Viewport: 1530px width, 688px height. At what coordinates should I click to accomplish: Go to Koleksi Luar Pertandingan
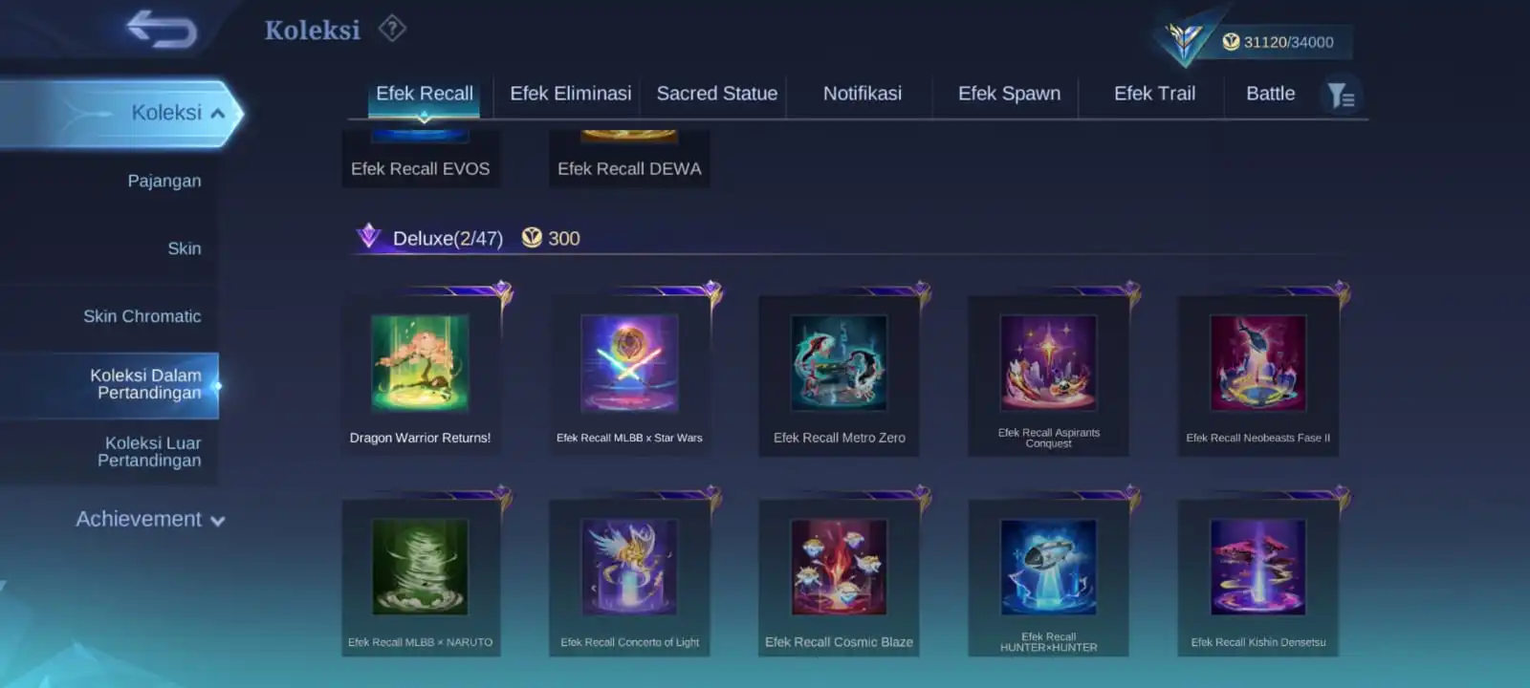point(149,451)
